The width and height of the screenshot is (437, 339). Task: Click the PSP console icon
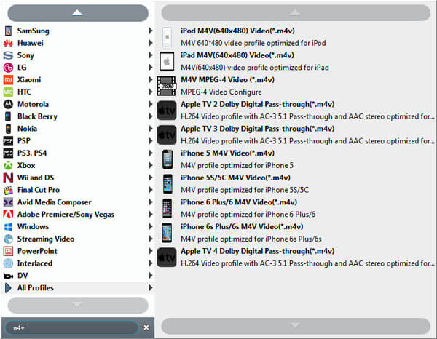pyautogui.click(x=8, y=141)
